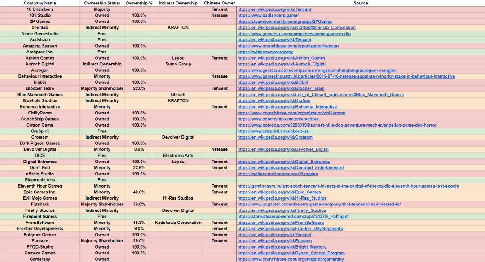Open the Gematsu Aurogon Shanghai link

point(317,70)
